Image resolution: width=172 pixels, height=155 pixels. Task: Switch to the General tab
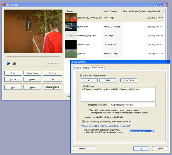pyautogui.click(x=78, y=68)
